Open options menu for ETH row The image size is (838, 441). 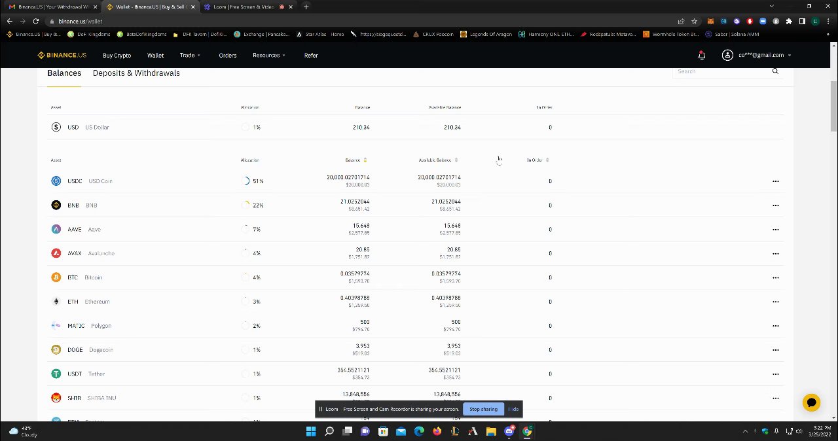776,302
